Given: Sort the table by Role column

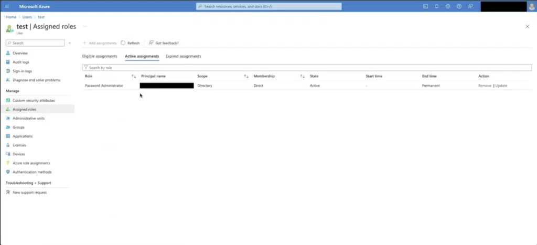Looking at the screenshot, I should click(134, 77).
